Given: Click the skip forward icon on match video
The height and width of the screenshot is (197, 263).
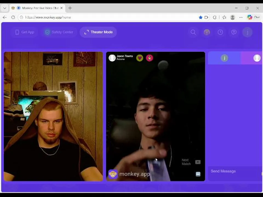Looking at the screenshot, I should 198,174.
